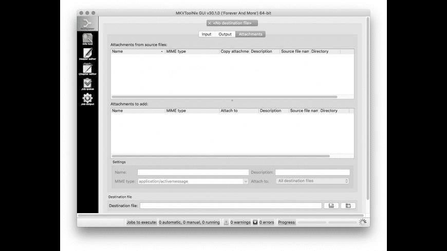Click the 0 errors status text
Screen dimensions: 447x251
coord(267,222)
